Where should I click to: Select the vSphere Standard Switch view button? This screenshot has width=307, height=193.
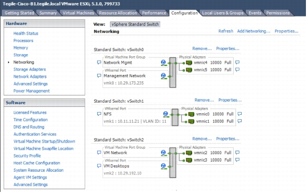click(135, 24)
